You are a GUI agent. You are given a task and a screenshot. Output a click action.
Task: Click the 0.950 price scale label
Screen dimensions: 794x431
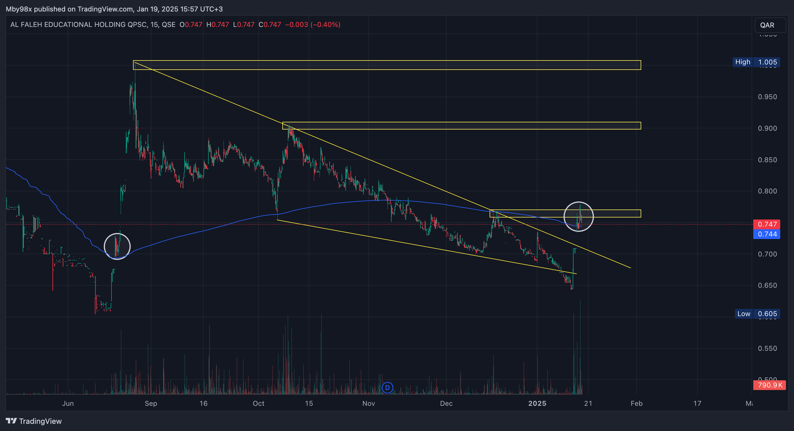pyautogui.click(x=767, y=97)
